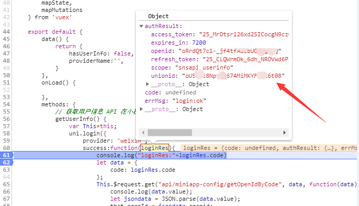The image size is (359, 206).
Task: Click the popup scrollbar left arrow
Action: coord(143,132)
